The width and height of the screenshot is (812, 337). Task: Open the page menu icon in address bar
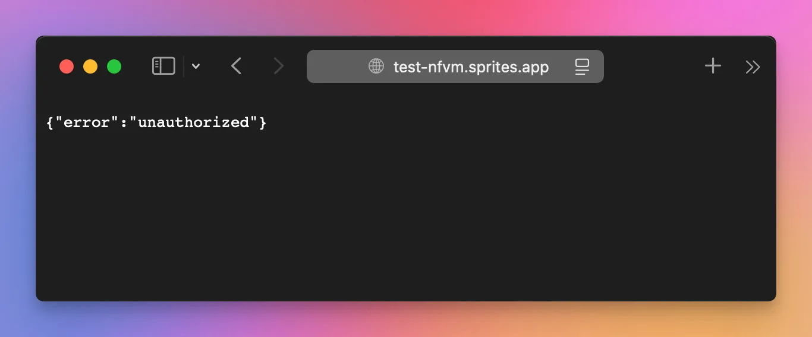point(582,66)
